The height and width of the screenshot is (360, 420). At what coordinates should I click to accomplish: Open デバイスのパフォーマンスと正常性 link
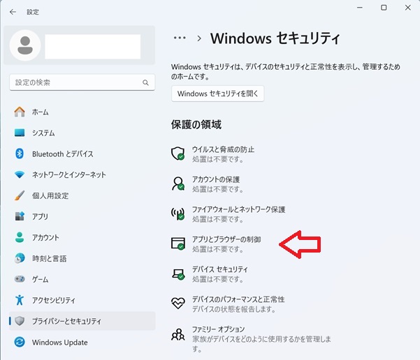(238, 299)
